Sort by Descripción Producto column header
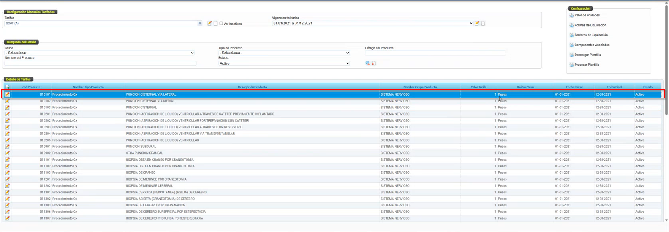This screenshot has width=669, height=232. click(252, 87)
